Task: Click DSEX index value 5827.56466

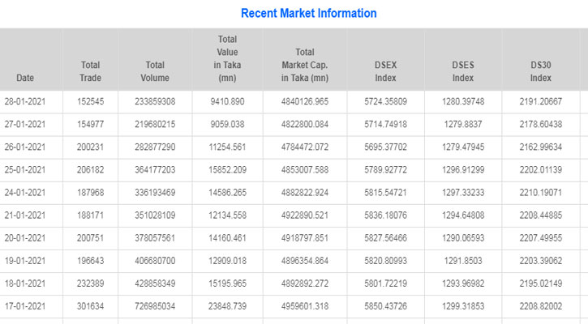Action: [385, 239]
